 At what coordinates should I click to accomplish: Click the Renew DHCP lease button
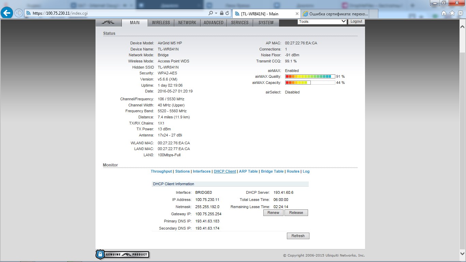tap(273, 213)
